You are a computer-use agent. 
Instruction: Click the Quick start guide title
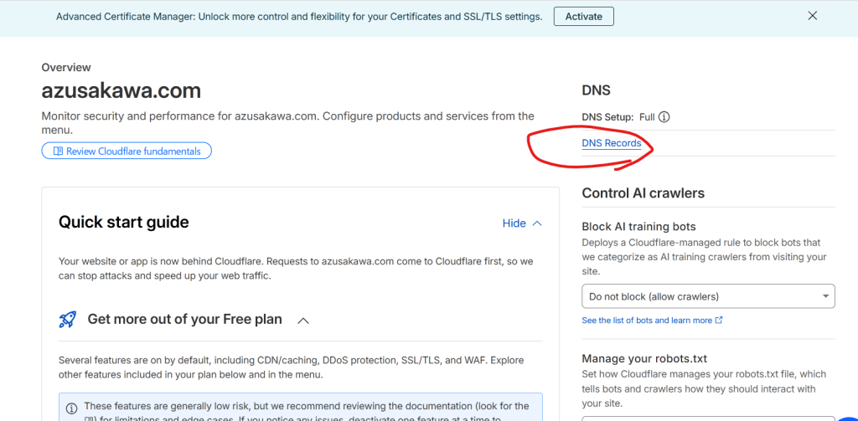coord(123,223)
